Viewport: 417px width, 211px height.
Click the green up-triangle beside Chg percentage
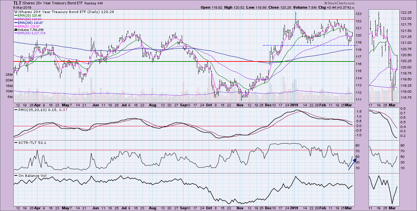[353, 7]
